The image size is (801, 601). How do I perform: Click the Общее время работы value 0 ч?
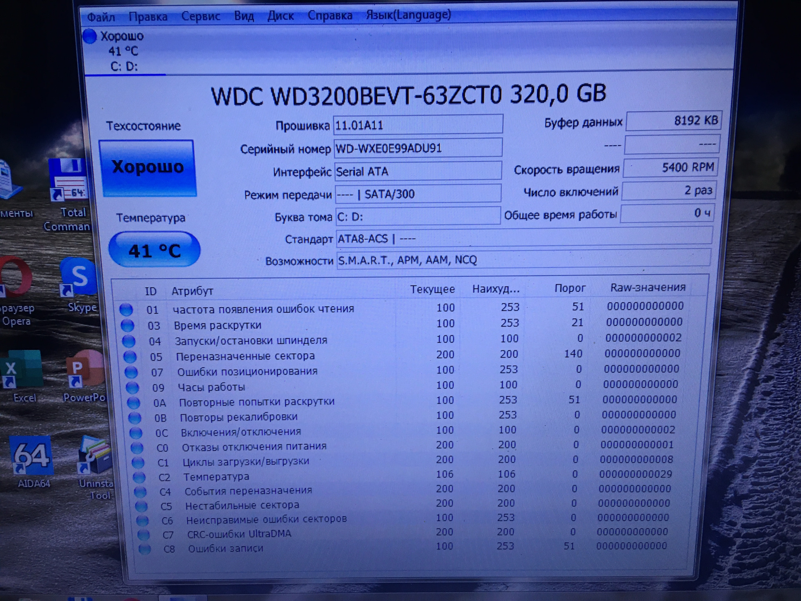point(667,213)
